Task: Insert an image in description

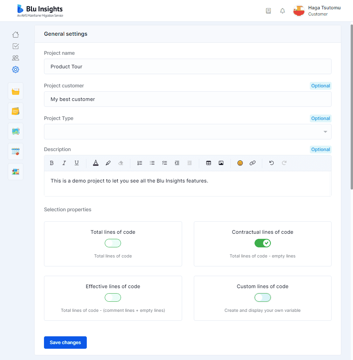Action: click(x=221, y=163)
